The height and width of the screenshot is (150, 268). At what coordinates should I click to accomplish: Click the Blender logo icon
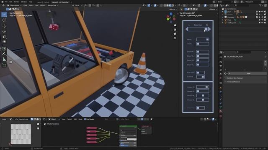pos(3,2)
